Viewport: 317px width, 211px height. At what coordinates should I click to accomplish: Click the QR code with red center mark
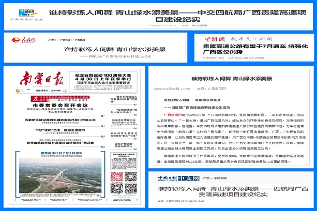pos(131,188)
